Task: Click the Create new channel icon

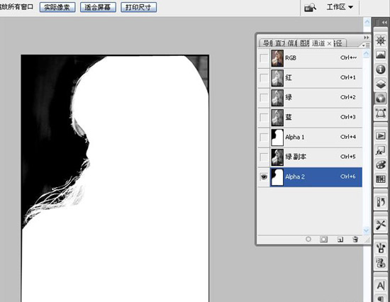Action: click(x=340, y=240)
